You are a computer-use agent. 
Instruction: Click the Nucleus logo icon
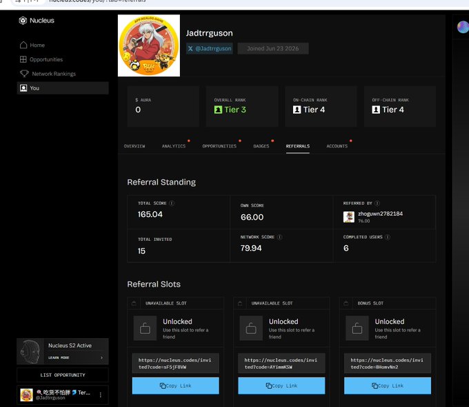(x=23, y=21)
